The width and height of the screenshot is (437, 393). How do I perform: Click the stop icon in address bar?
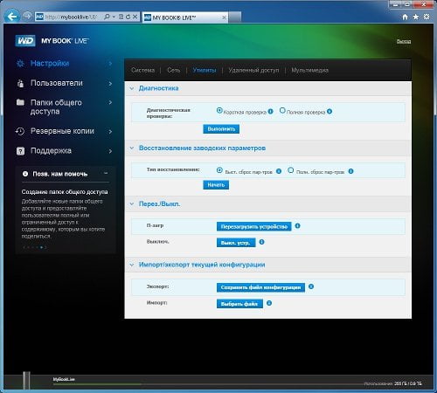135,17
